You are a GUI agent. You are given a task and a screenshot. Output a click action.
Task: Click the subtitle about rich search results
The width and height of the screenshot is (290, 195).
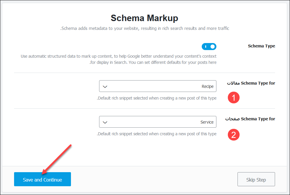point(145,28)
